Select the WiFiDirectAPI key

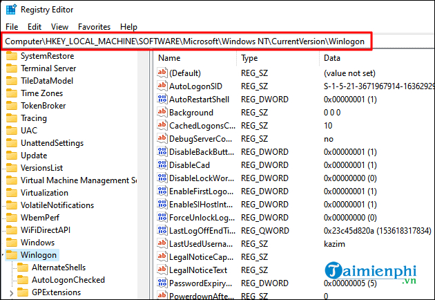[46, 230]
